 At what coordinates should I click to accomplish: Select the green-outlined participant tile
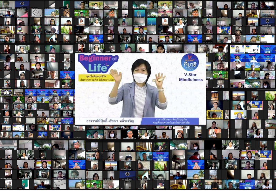tap(6, 92)
